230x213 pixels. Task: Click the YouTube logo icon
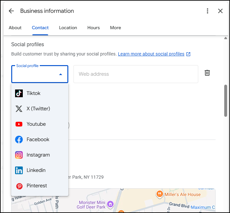pos(19,124)
